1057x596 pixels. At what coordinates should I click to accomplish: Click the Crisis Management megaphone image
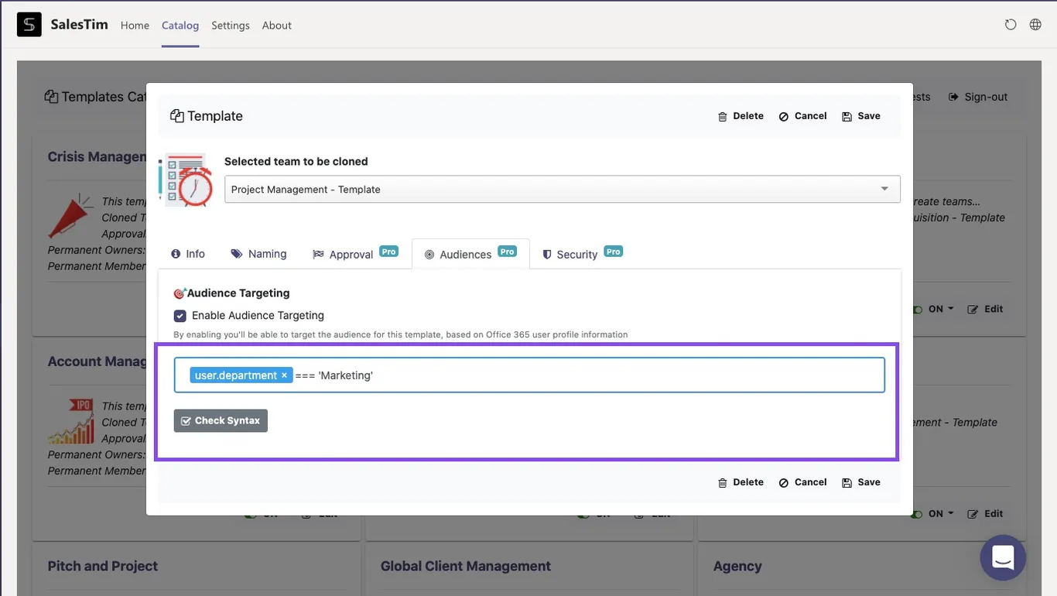72,216
